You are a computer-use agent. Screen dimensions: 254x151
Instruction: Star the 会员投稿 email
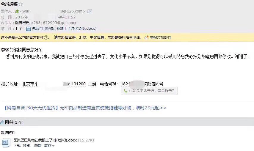pyautogui.click(x=21, y=4)
